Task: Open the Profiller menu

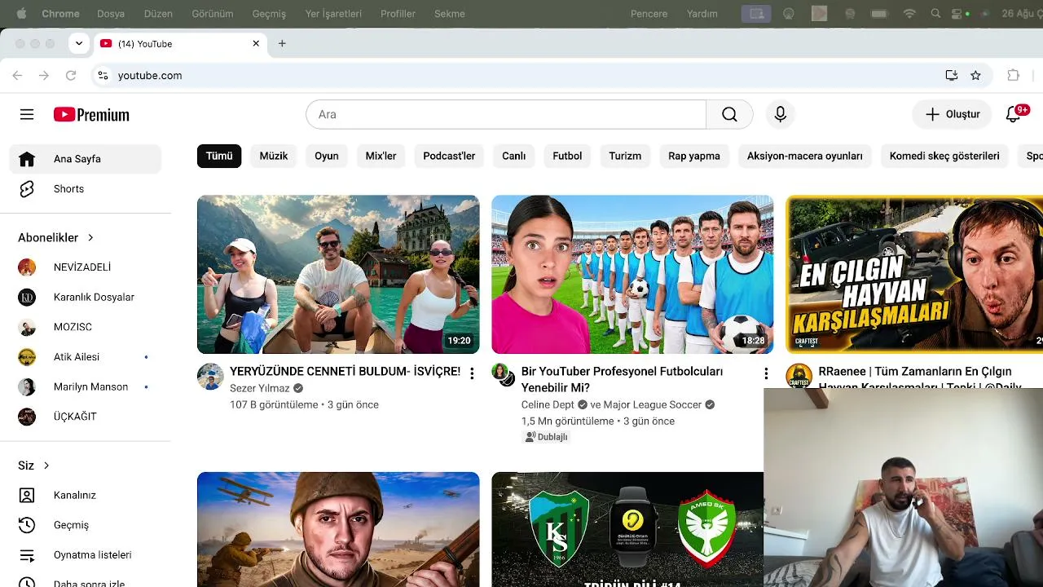Action: click(398, 14)
